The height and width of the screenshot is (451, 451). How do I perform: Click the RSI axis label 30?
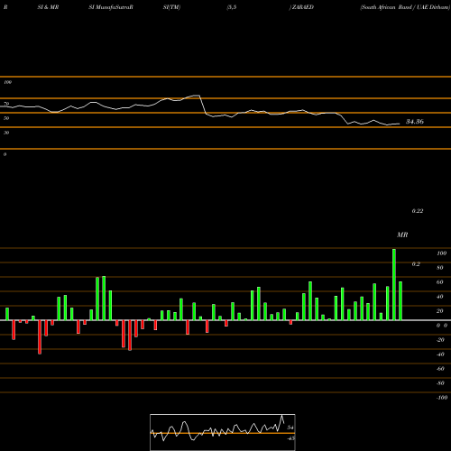pos(6,133)
